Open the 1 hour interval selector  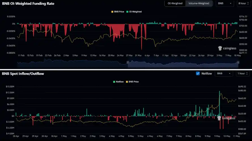pos(243,73)
